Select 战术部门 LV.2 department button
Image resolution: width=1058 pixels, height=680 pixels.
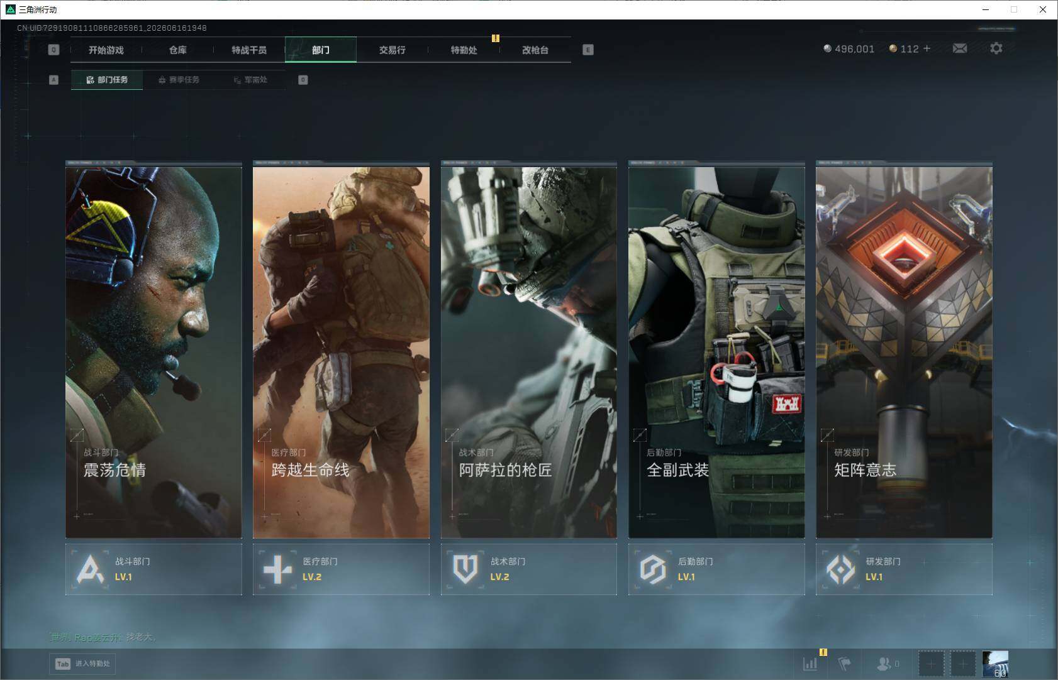tap(528, 569)
